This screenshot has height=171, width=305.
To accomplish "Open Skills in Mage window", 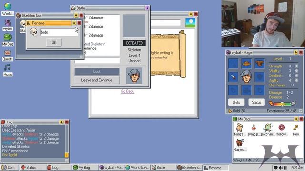I will tap(236, 102).
